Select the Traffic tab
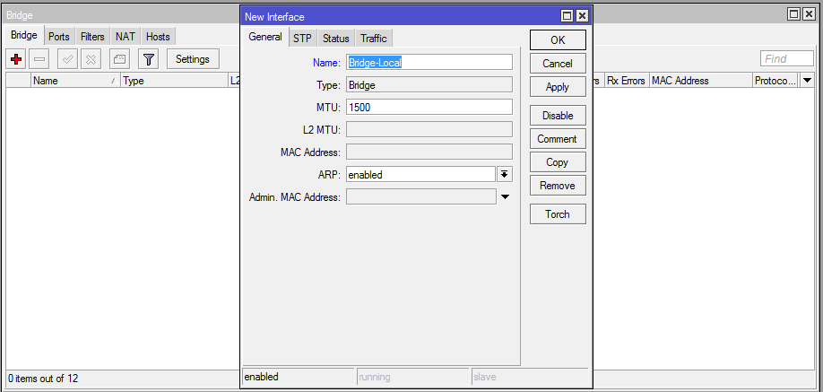Screen dimensions: 823x392 374,39
